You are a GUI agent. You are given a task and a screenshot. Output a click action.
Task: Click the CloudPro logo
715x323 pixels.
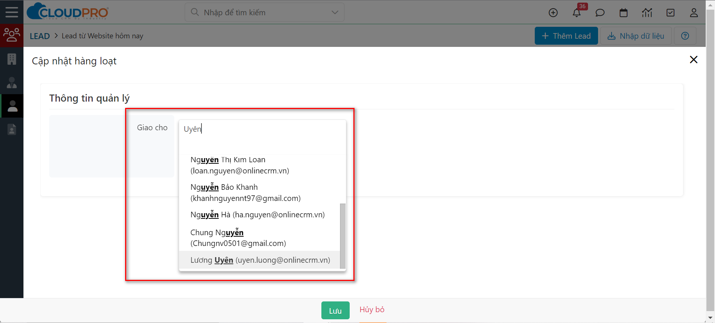[x=68, y=12]
